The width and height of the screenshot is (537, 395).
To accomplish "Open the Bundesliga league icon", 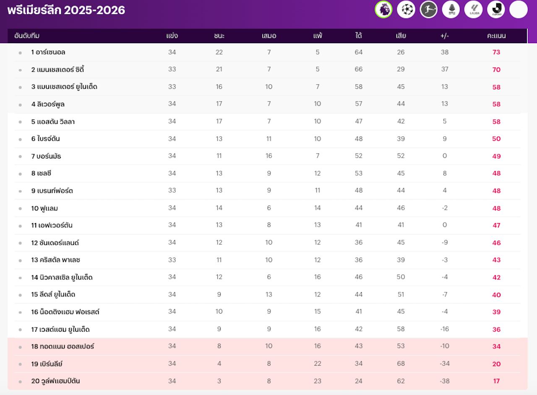I will [428, 10].
